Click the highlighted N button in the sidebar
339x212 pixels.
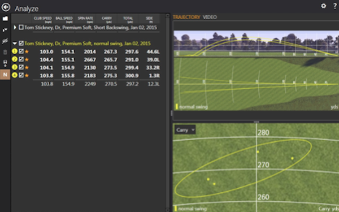(5, 75)
